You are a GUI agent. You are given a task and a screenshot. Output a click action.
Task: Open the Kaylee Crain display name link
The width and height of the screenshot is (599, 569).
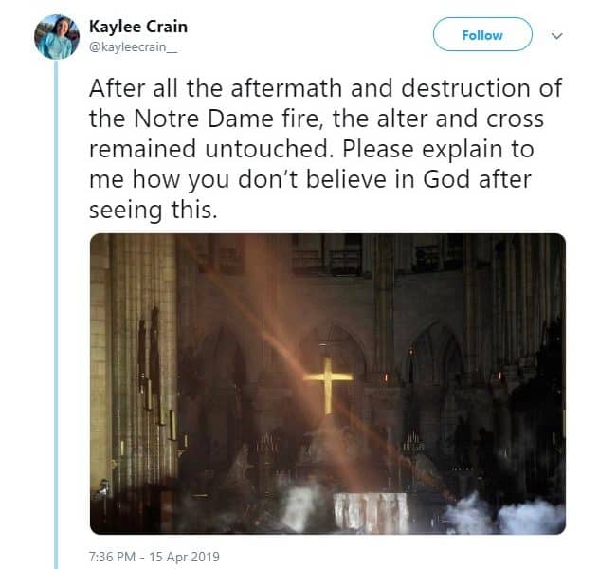tap(138, 27)
